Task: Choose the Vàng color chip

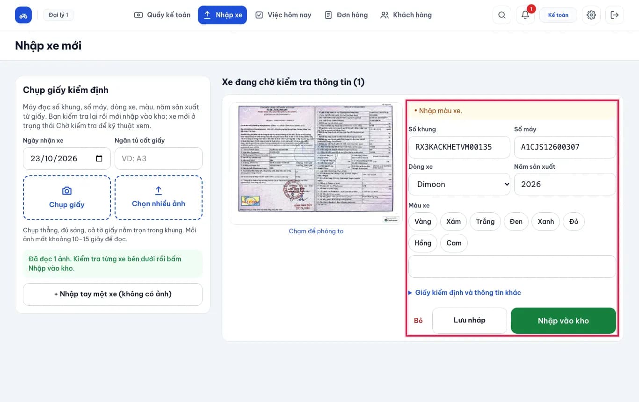Action: coord(423,222)
